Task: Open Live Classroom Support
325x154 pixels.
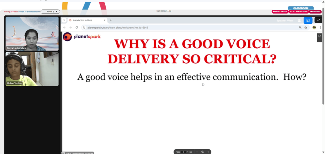Action: coord(299,12)
